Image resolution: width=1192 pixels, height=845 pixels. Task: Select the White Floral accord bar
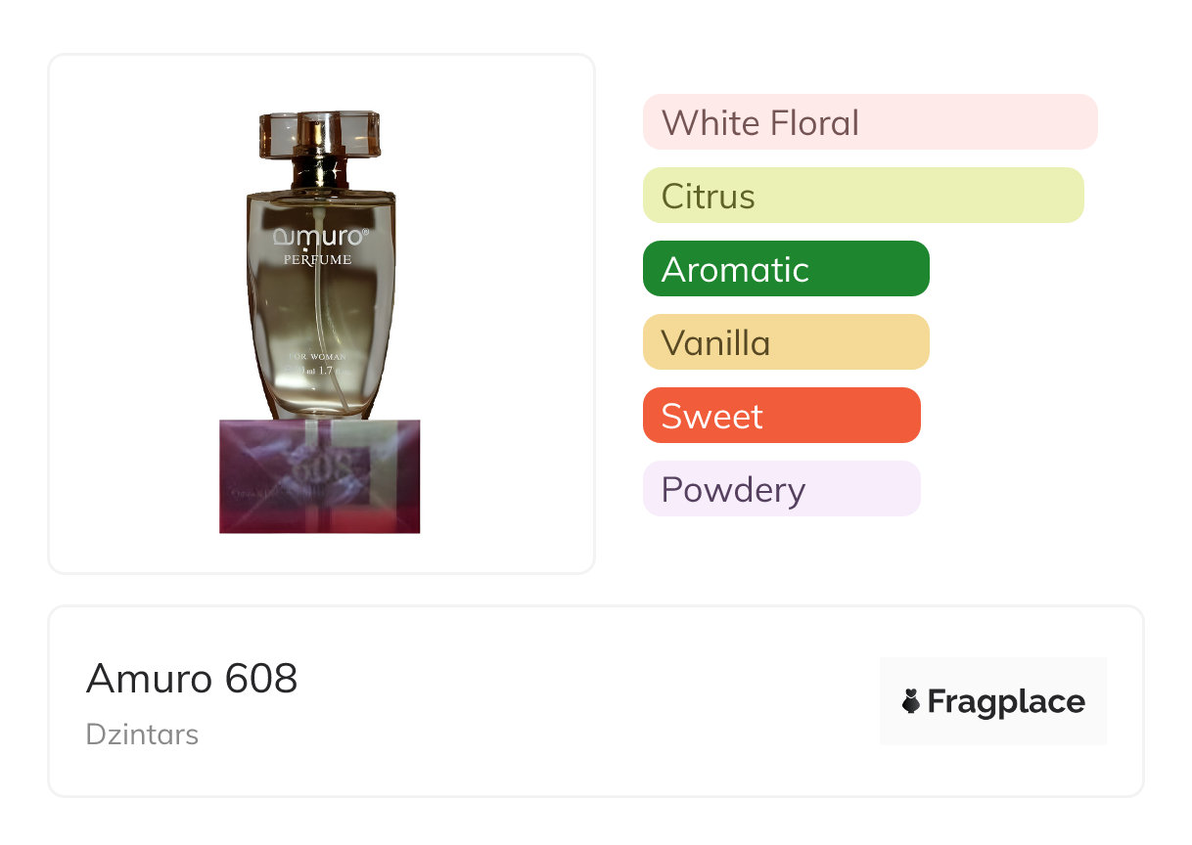(869, 122)
